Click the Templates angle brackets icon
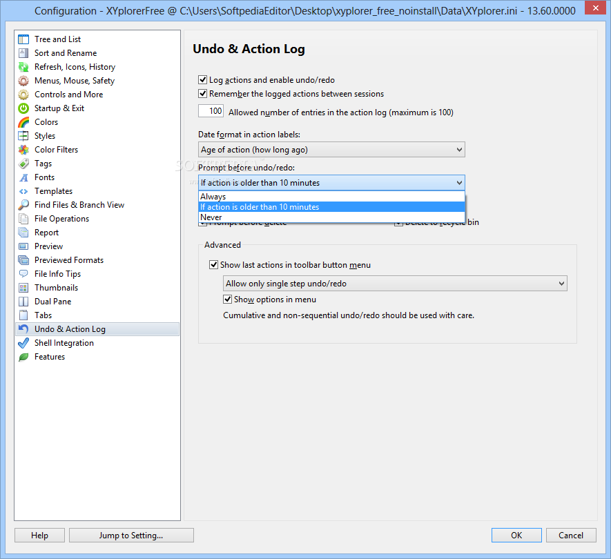The image size is (611, 559). point(23,191)
